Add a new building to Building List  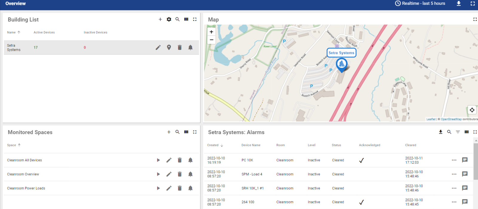[x=160, y=19]
